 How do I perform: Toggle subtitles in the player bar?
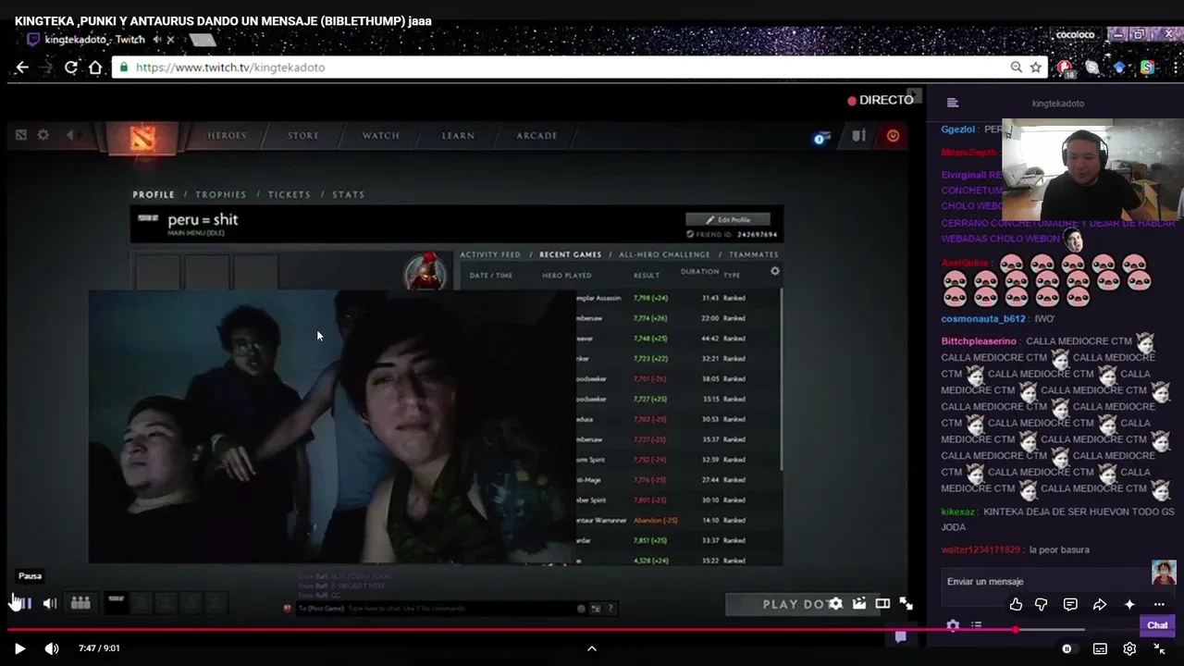click(x=1100, y=648)
